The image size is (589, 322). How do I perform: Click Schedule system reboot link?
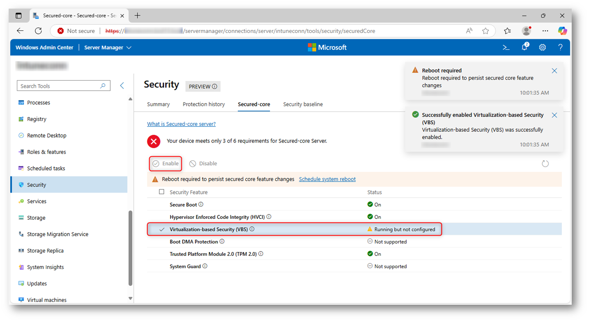pos(327,179)
